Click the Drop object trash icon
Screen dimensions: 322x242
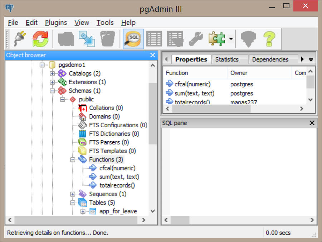coord(107,39)
